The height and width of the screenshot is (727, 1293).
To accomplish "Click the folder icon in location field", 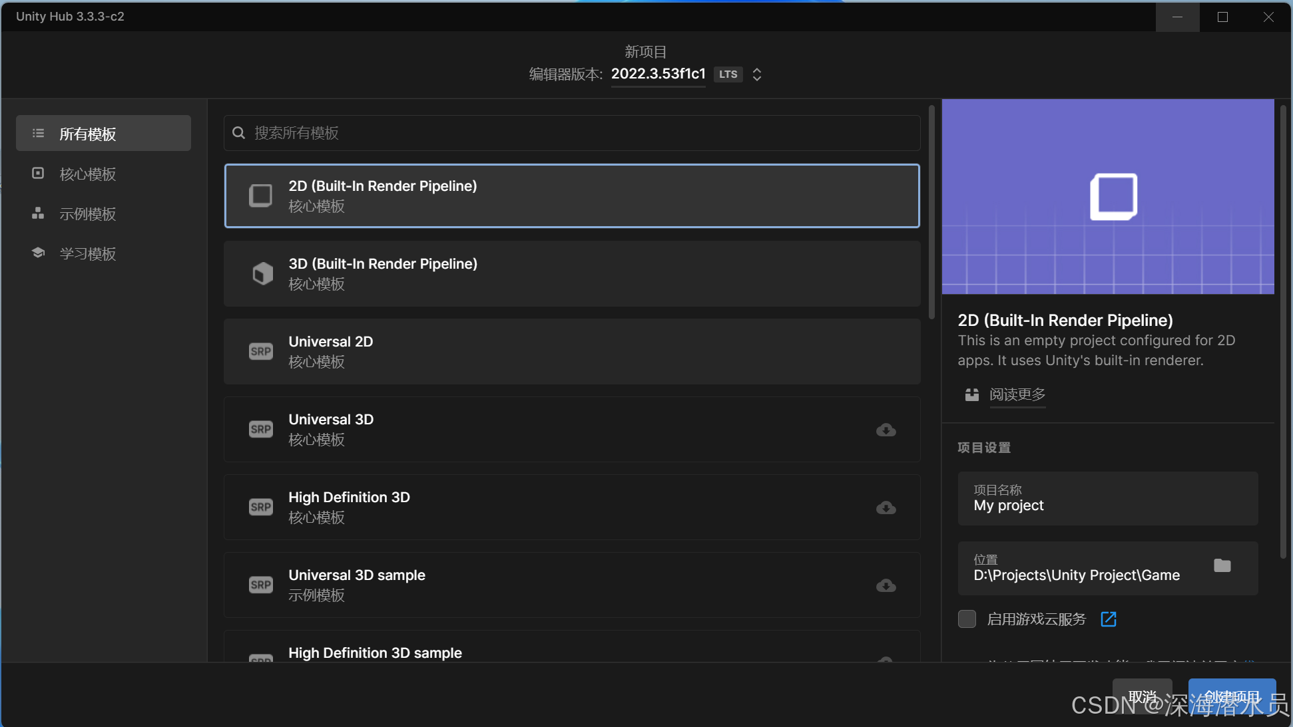I will coord(1222,566).
